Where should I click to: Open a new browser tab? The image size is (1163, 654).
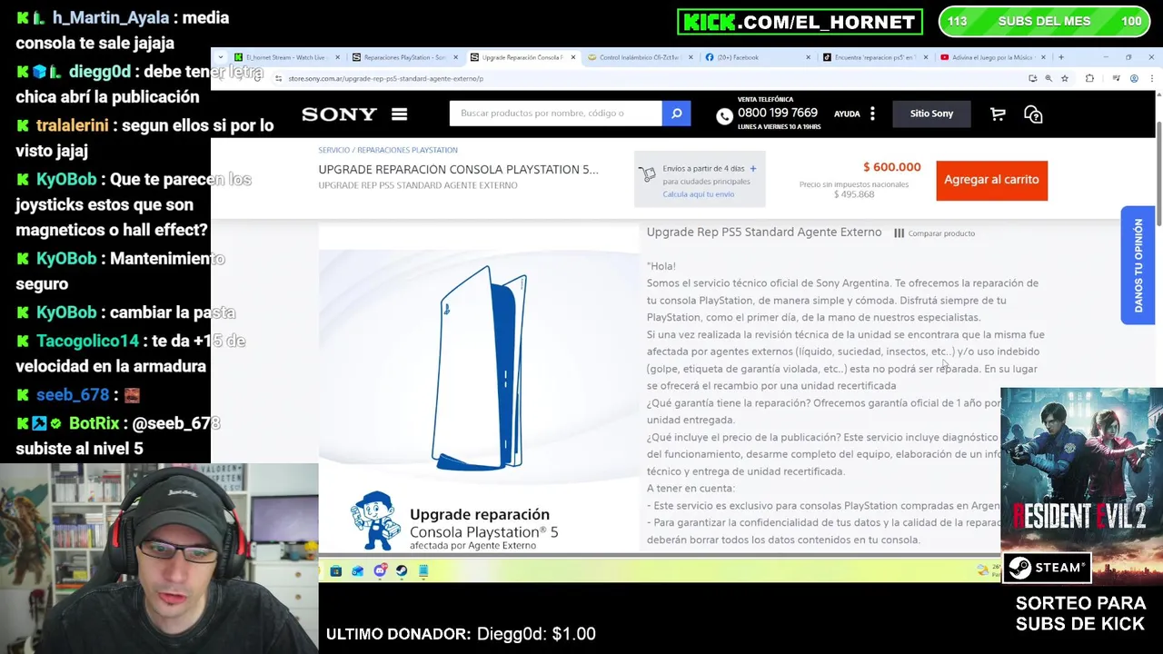pos(1060,57)
